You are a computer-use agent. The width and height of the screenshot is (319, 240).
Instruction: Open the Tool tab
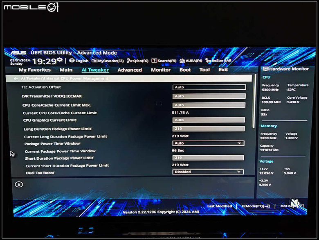click(x=204, y=70)
